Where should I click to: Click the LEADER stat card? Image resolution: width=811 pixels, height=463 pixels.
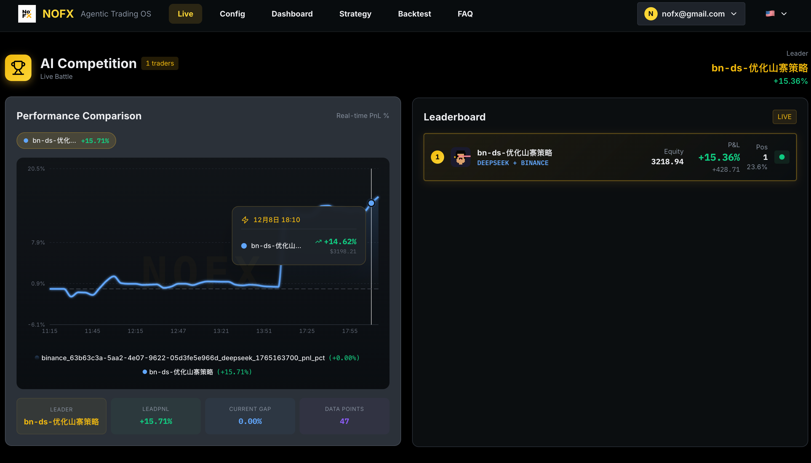tap(62, 416)
